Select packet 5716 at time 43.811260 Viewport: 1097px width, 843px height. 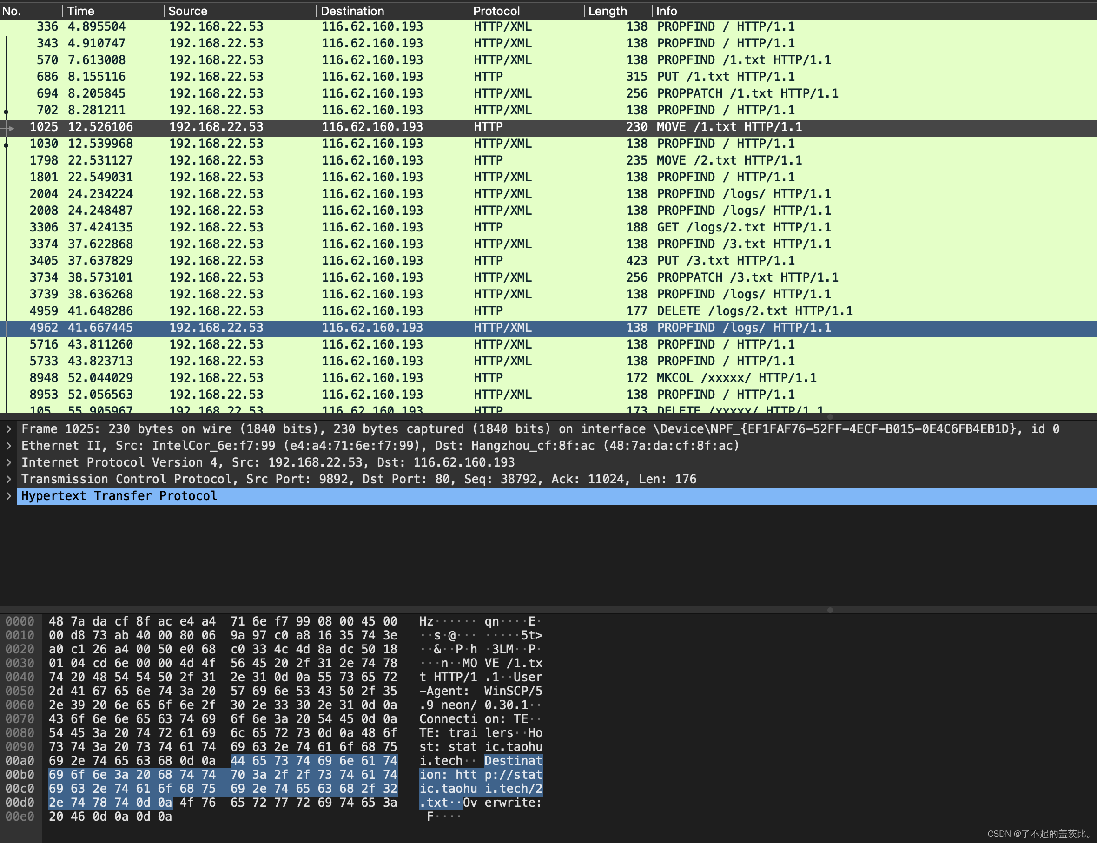tap(548, 344)
